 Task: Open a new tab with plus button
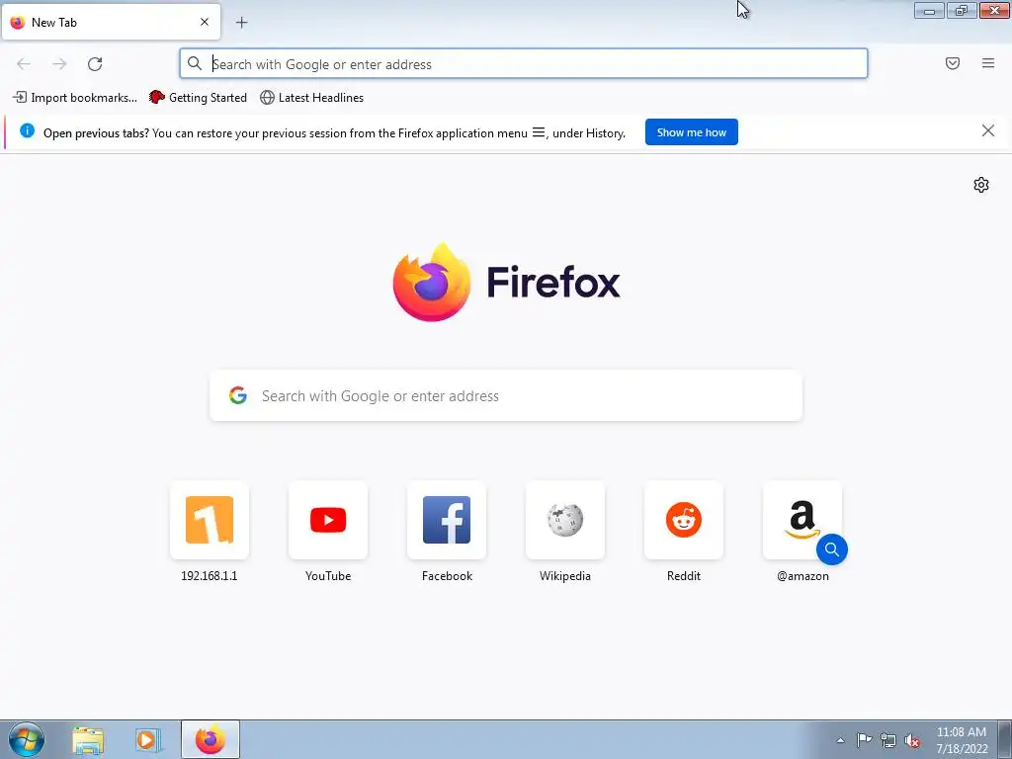pos(241,23)
